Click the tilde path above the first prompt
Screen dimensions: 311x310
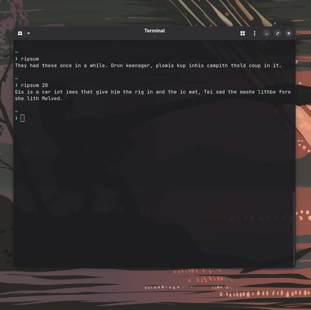click(16, 52)
